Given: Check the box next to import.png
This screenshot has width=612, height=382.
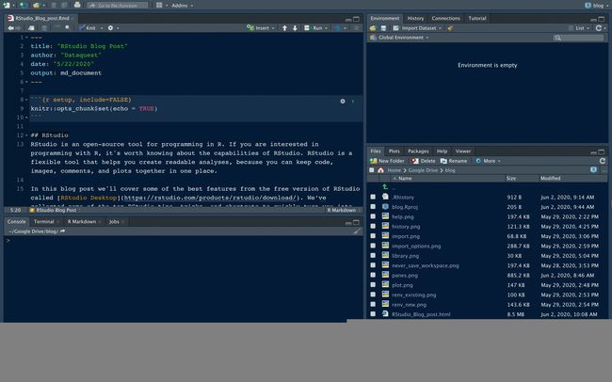Looking at the screenshot, I should [x=373, y=236].
